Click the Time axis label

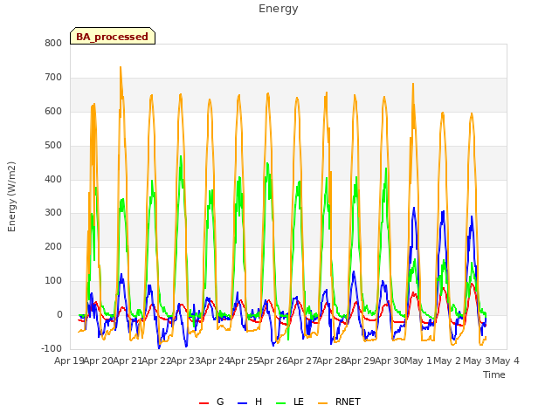pyautogui.click(x=493, y=374)
